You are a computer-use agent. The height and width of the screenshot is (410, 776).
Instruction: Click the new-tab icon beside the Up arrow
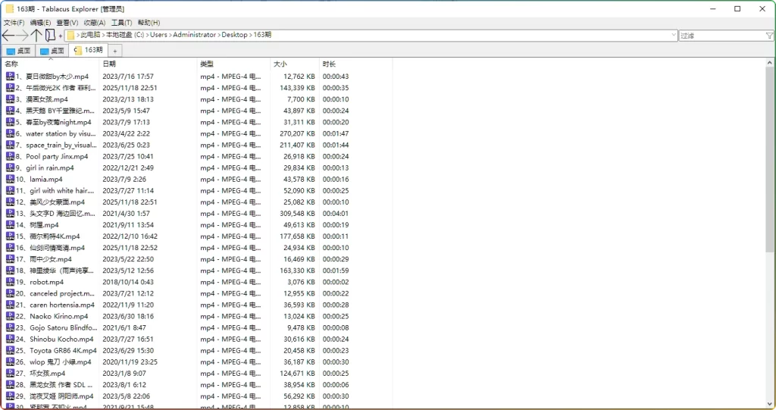tap(50, 36)
